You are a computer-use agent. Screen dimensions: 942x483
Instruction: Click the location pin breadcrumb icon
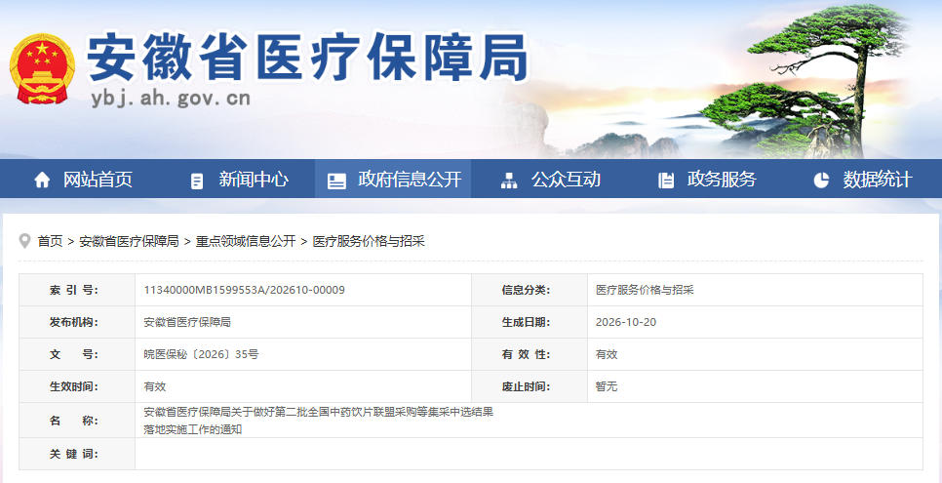pos(24,241)
